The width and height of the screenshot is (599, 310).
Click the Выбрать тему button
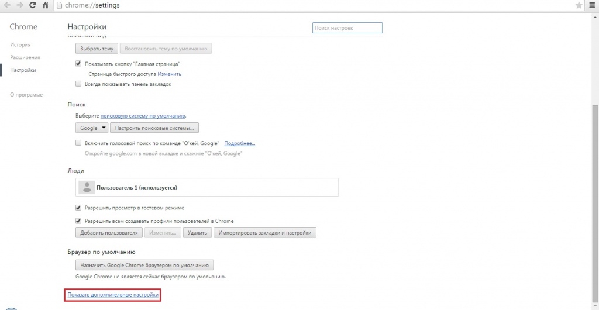tap(97, 49)
